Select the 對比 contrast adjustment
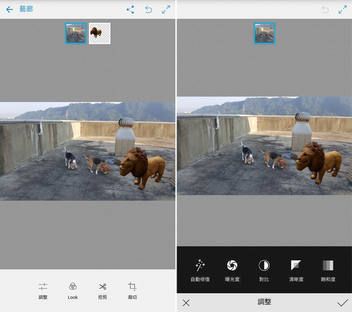This screenshot has width=352, height=312. pyautogui.click(x=264, y=270)
